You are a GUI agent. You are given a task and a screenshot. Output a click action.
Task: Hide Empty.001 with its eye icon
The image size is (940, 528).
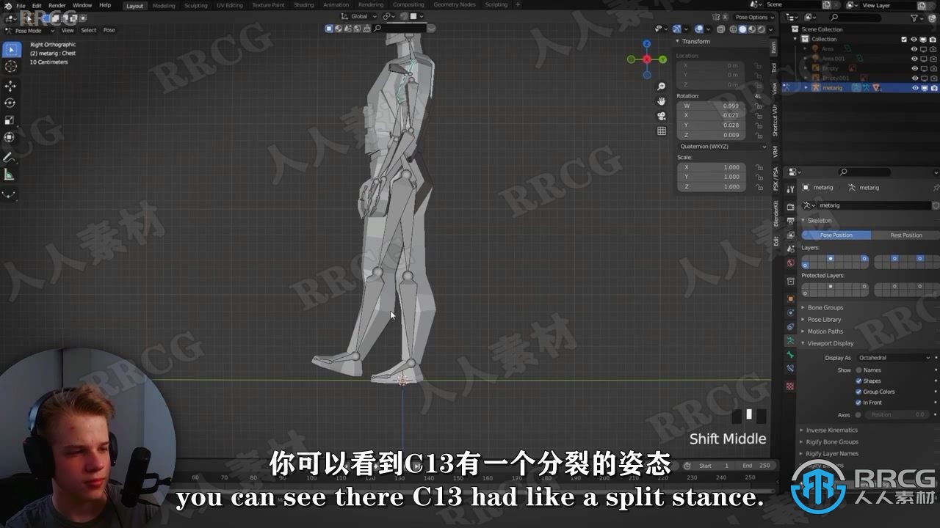click(914, 78)
